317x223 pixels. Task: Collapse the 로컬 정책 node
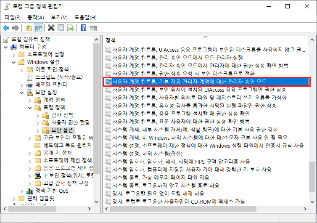point(30,108)
